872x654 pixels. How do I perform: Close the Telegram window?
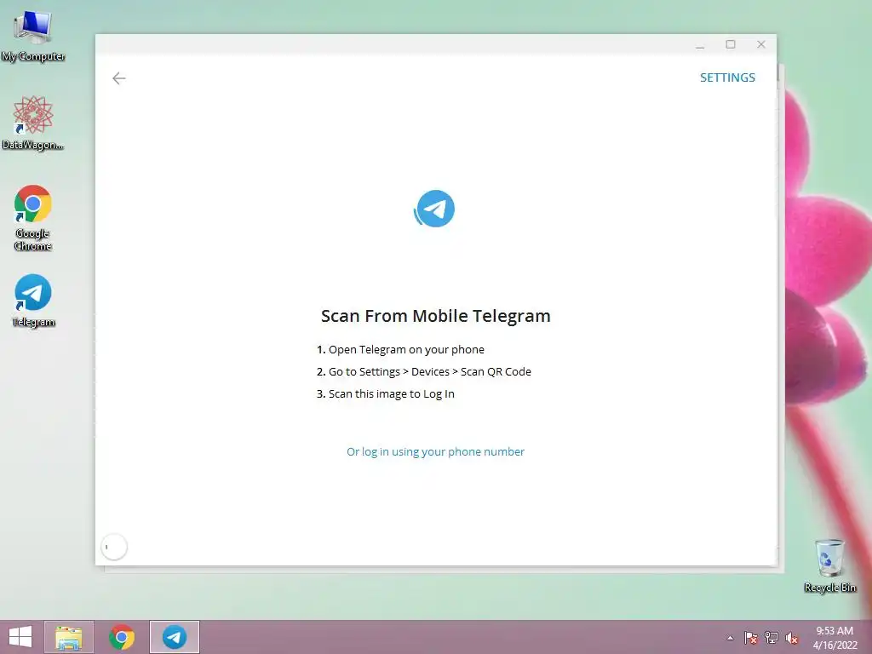pos(761,44)
